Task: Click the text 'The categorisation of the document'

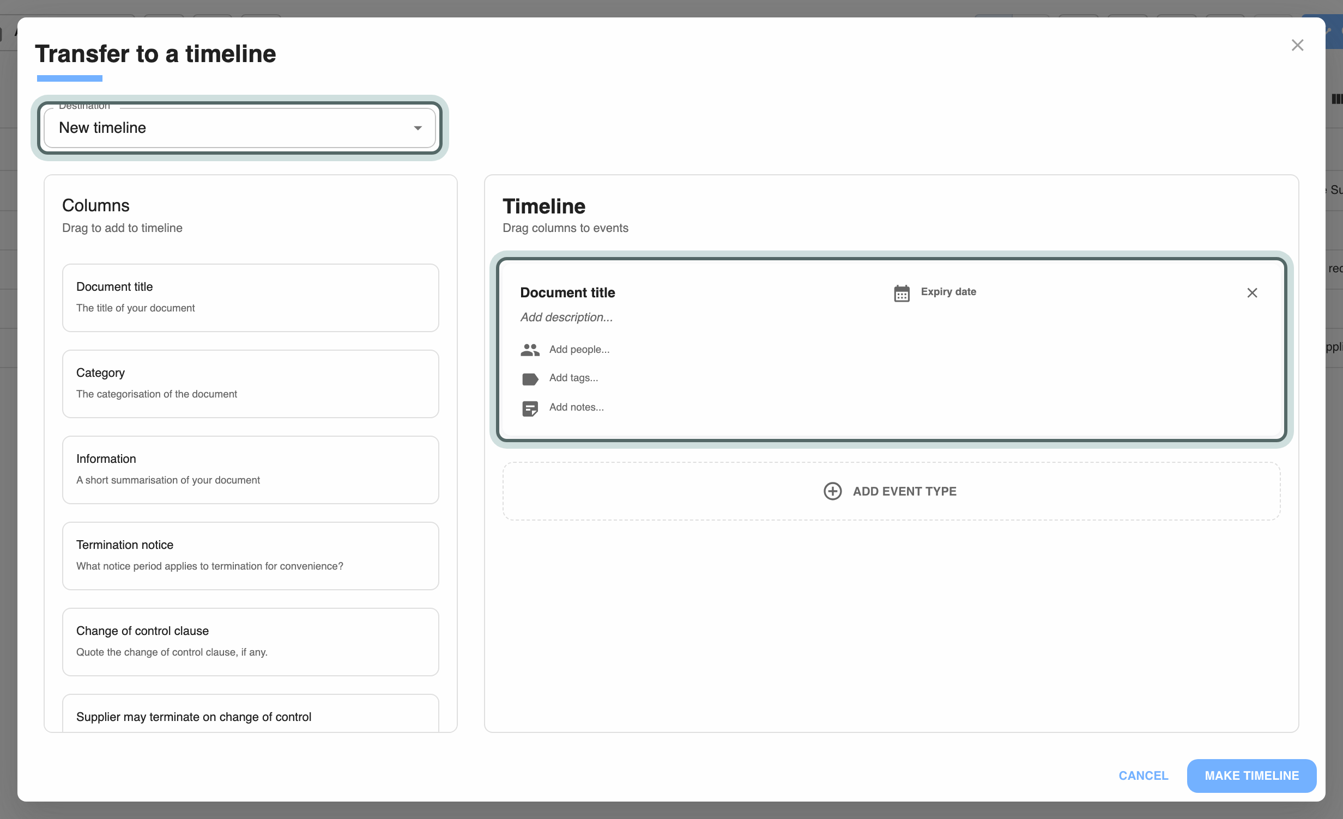Action: 156,394
